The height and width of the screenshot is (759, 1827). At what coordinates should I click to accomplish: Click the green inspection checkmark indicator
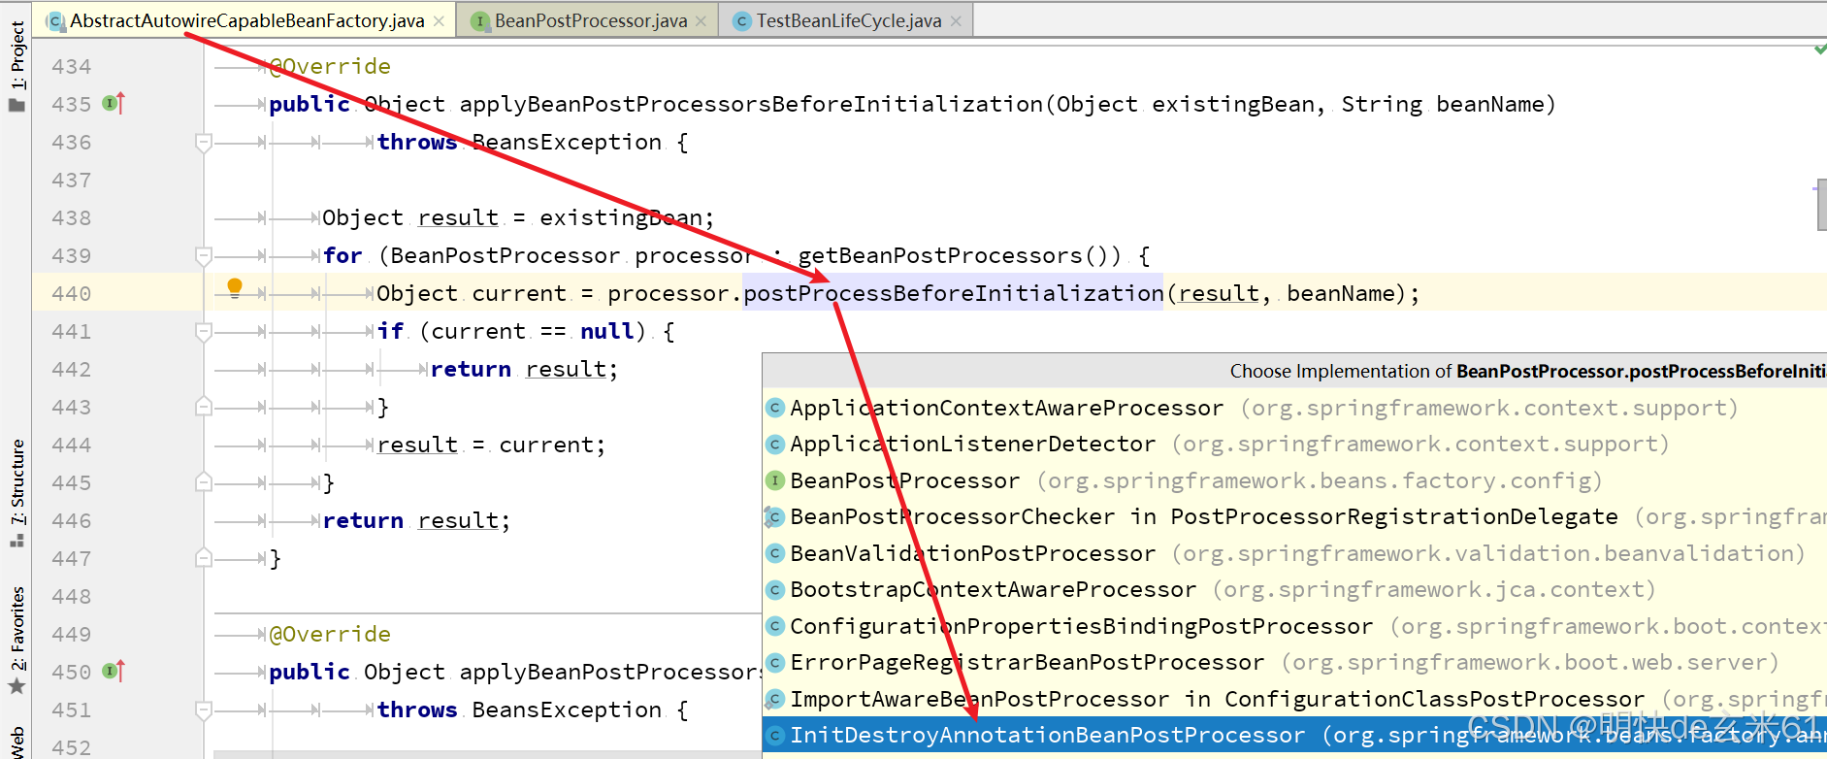point(1820,48)
